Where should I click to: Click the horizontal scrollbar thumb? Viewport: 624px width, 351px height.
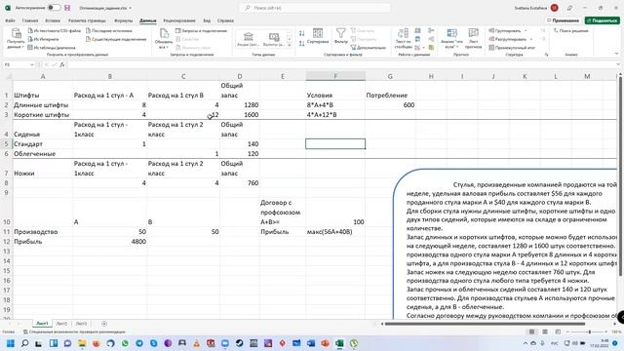click(x=485, y=324)
